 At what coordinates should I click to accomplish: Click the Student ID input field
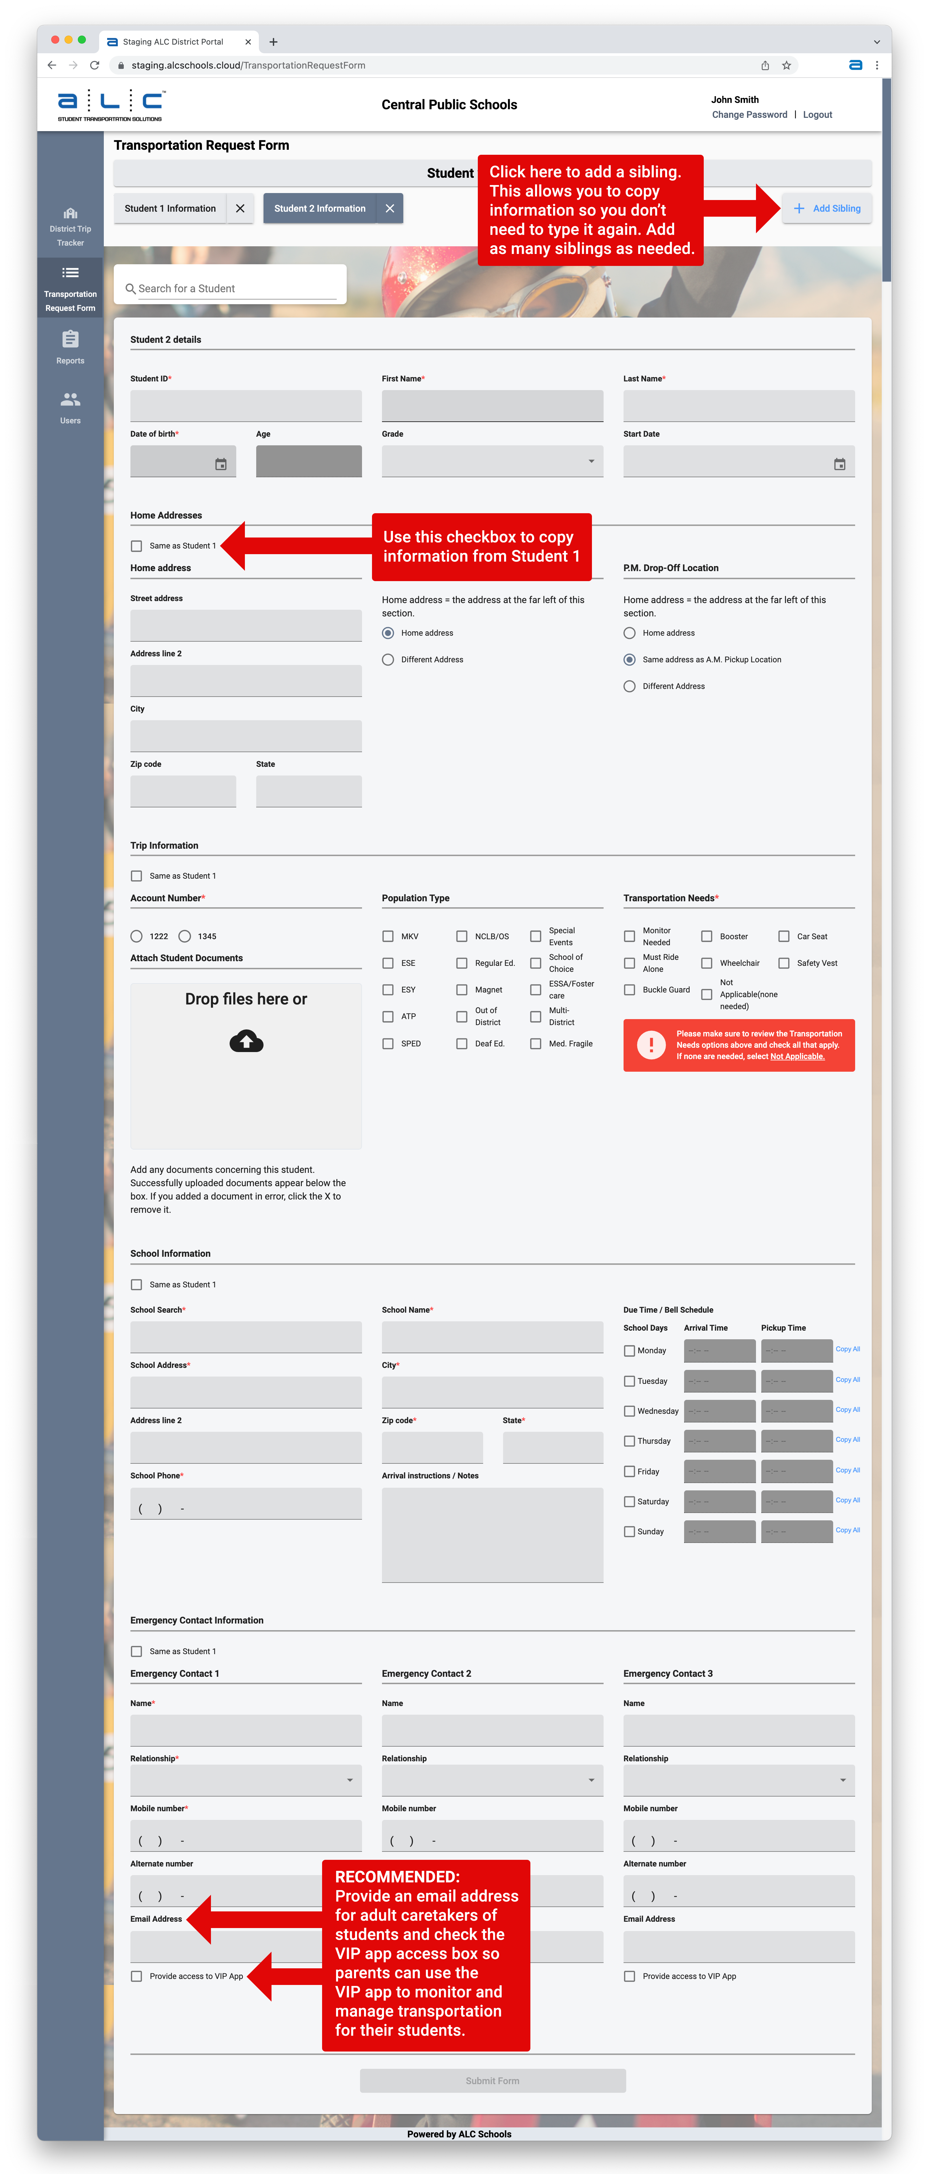(246, 406)
